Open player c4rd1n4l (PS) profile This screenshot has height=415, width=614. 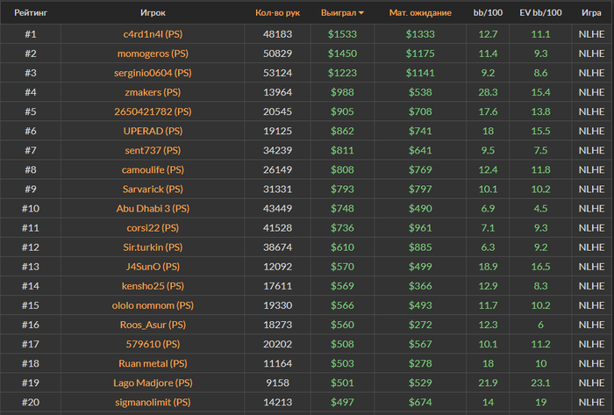(x=153, y=34)
